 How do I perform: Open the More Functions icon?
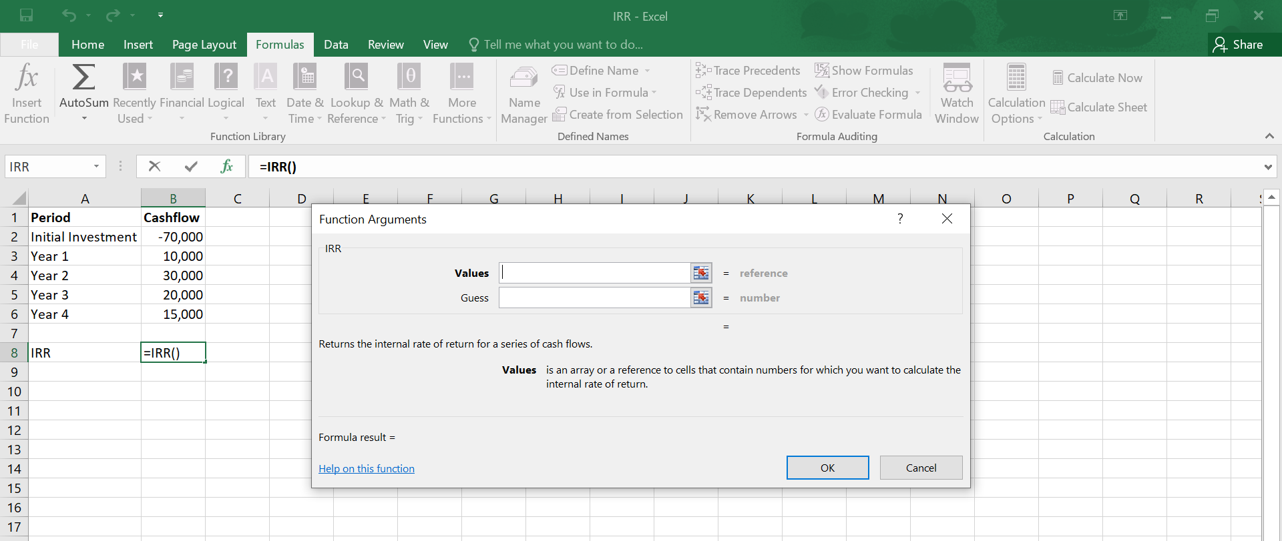tap(462, 77)
